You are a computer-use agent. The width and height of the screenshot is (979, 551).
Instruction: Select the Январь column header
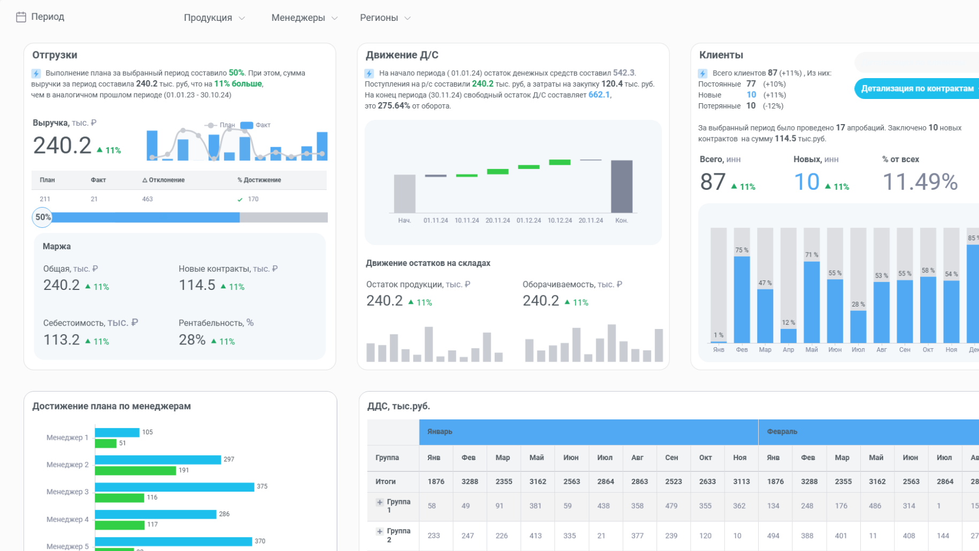589,432
